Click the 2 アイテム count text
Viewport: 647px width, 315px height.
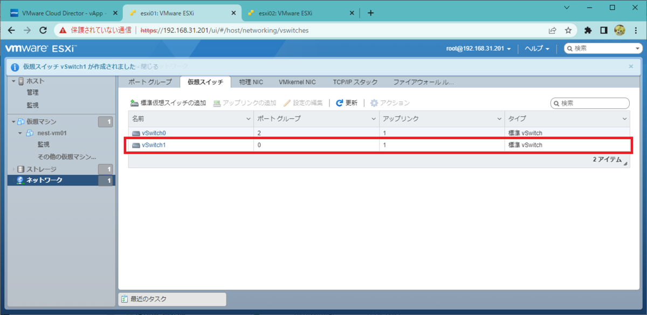point(607,160)
